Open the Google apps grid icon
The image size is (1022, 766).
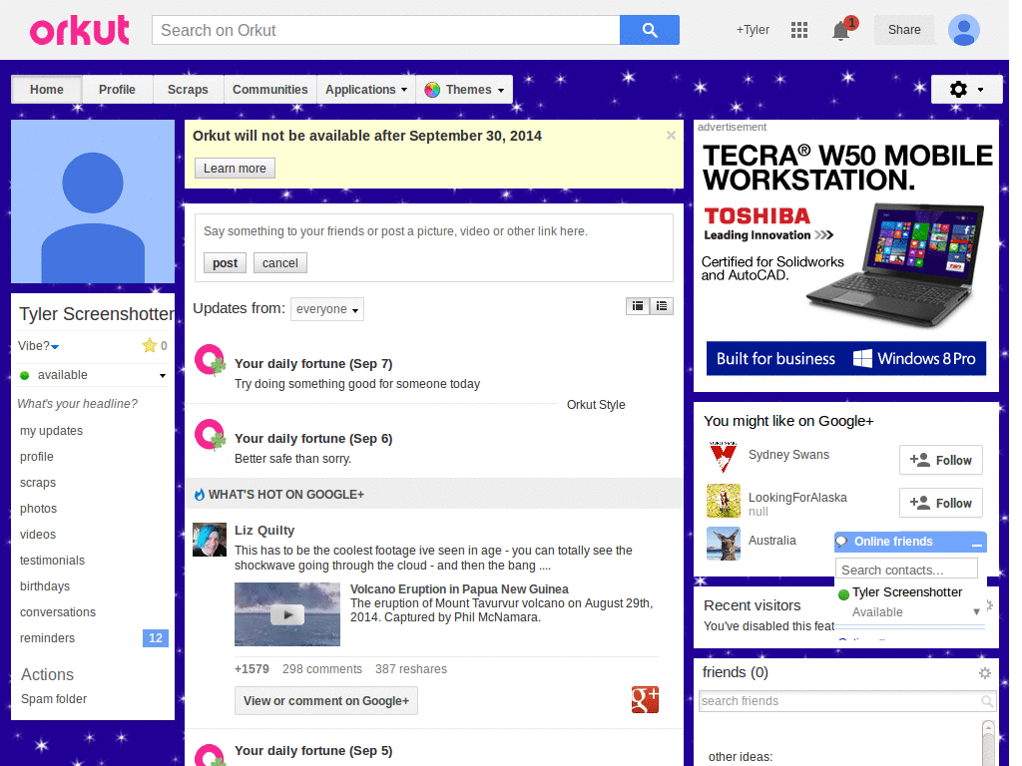pyautogui.click(x=799, y=30)
